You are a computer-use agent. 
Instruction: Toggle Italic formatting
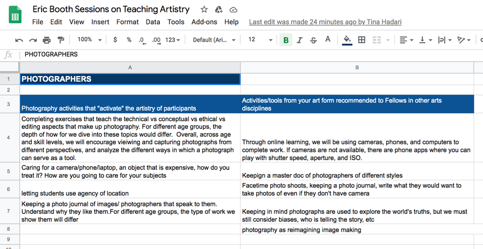point(299,40)
